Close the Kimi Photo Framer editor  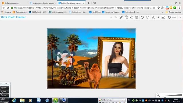pos(180,17)
